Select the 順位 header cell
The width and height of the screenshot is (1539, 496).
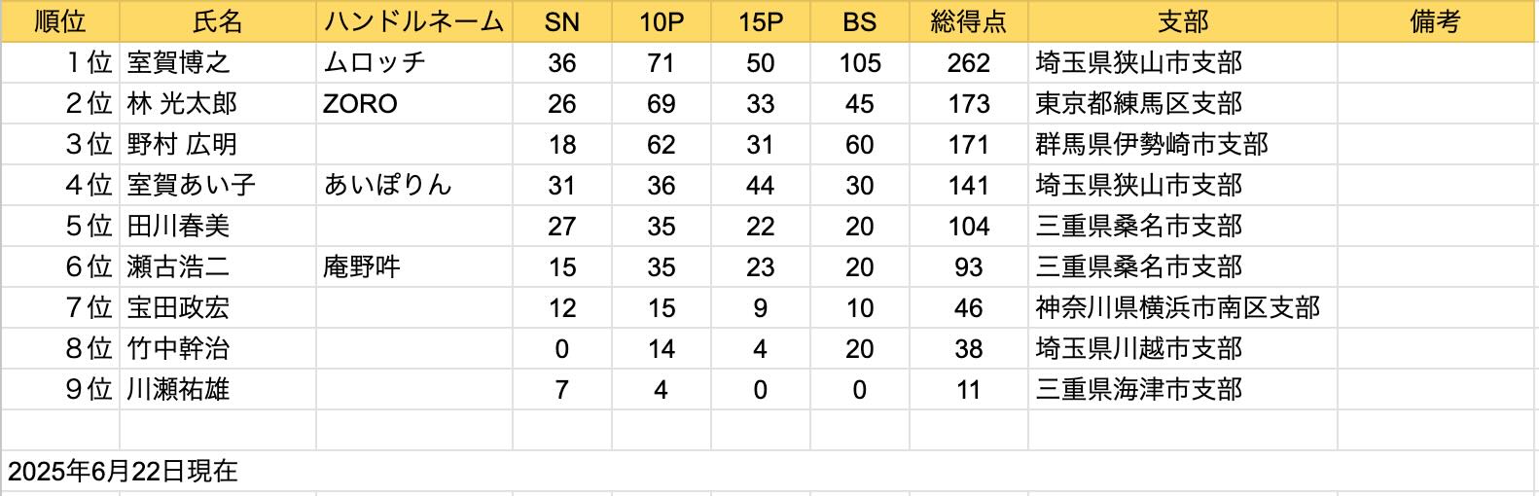coord(60,21)
